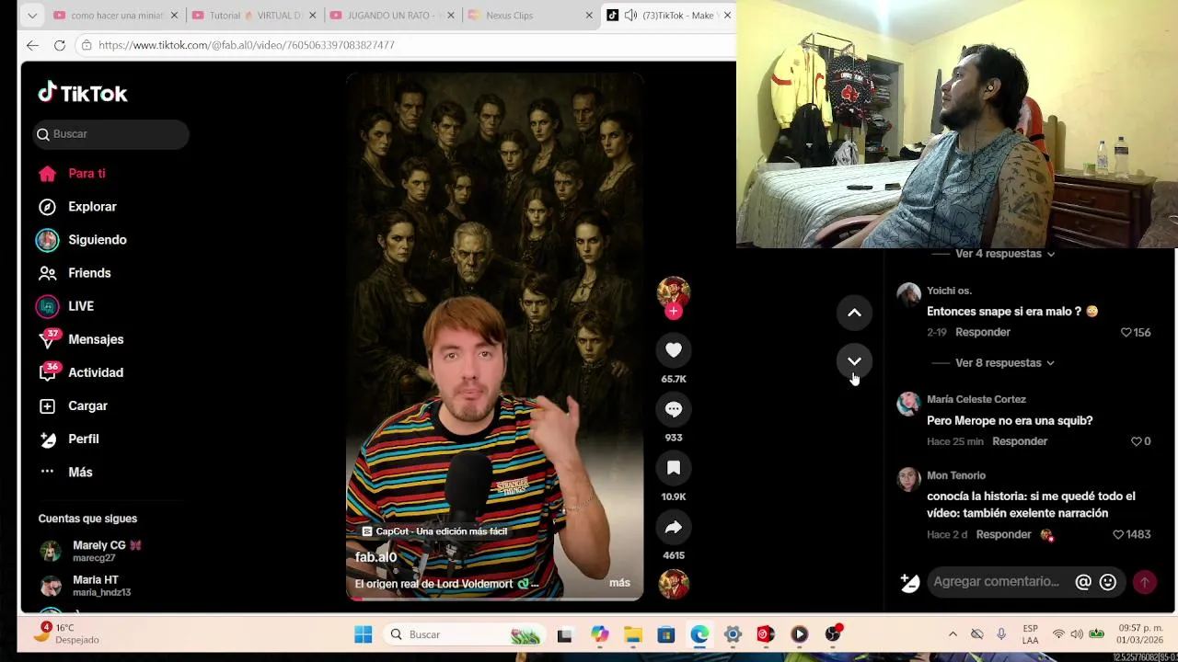Share video with arrow icon

[x=674, y=527]
